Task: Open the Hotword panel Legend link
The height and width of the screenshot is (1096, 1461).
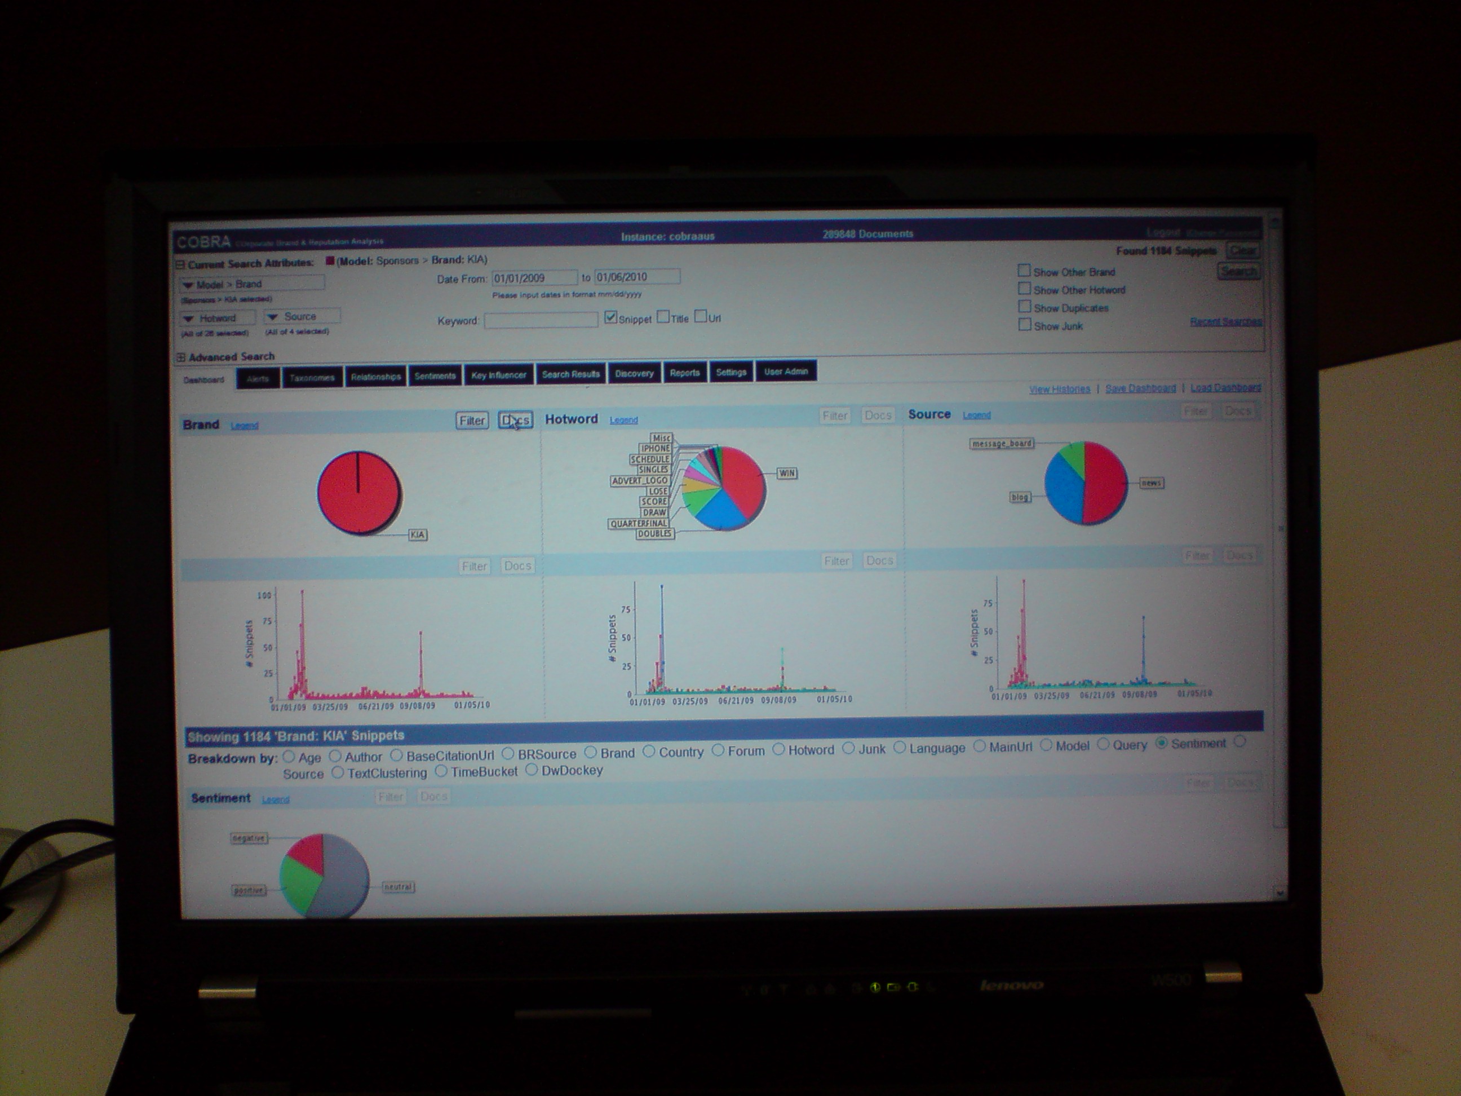Action: coord(623,419)
